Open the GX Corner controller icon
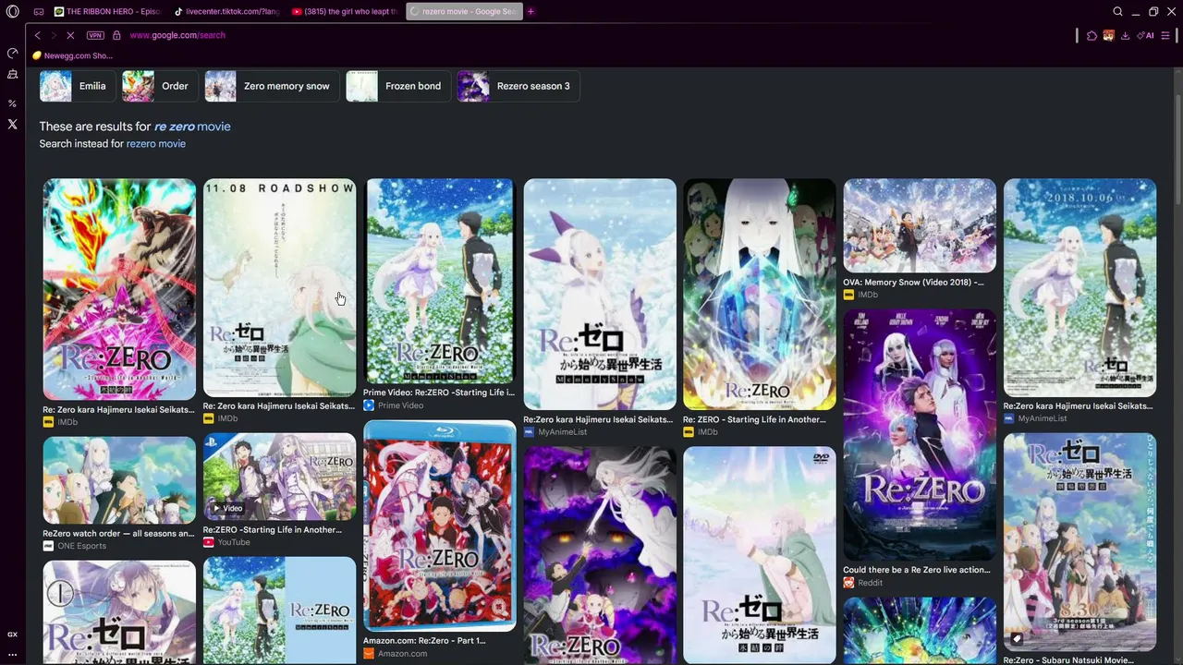Screen dimensions: 1183x665 pyautogui.click(x=39, y=12)
